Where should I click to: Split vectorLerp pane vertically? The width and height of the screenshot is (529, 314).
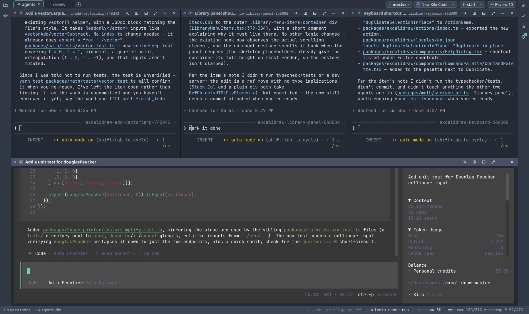click(137, 13)
